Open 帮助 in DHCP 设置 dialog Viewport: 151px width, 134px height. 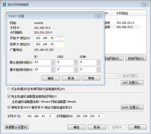[91, 78]
